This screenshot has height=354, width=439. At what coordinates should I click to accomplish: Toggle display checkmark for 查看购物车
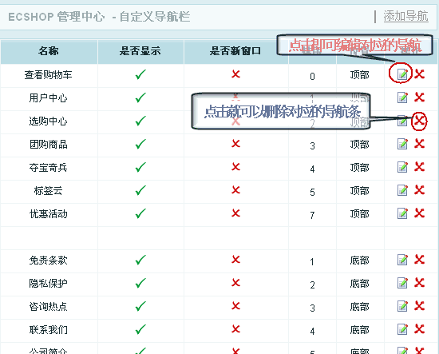(140, 74)
